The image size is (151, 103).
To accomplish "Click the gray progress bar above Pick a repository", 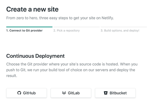I will [76, 27].
